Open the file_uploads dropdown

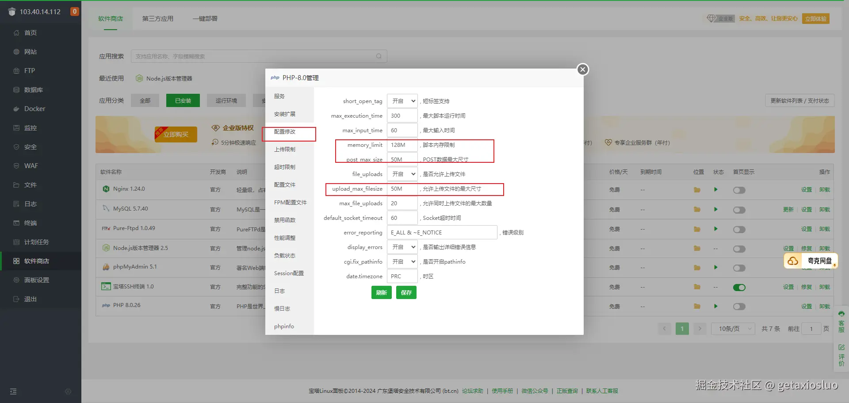(402, 174)
